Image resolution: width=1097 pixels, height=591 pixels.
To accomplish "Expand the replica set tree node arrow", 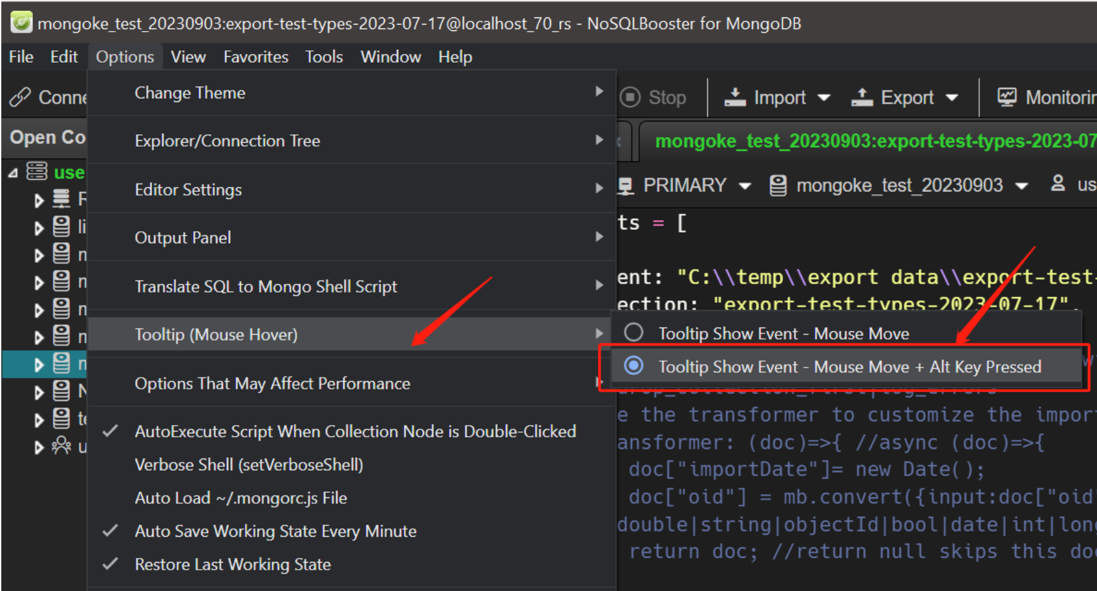I will coord(39,200).
